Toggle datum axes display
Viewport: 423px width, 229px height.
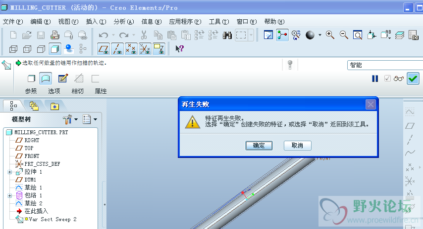(117, 49)
